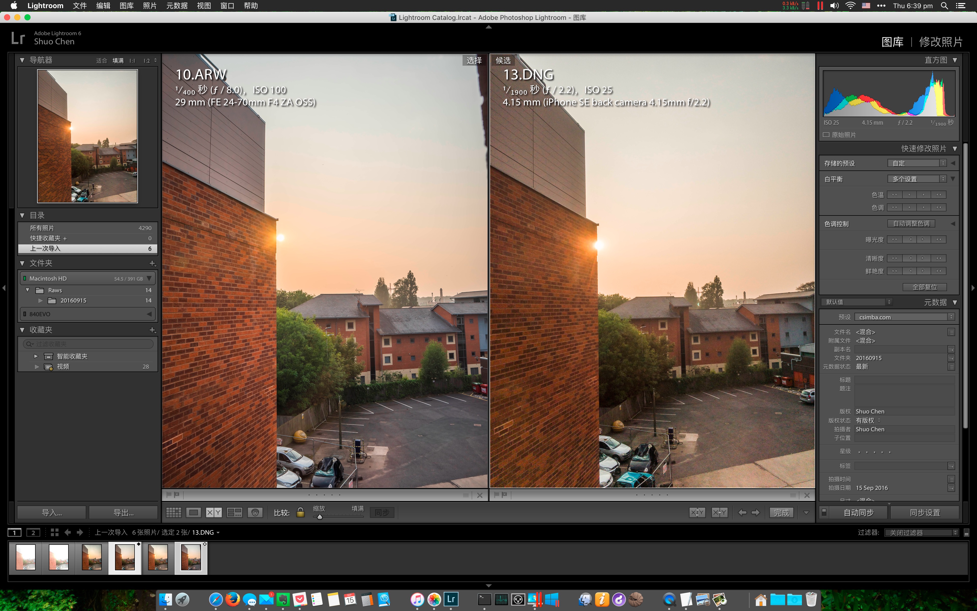Toggle the compare link-focus lock icon
This screenshot has width=977, height=611.
[x=300, y=512]
